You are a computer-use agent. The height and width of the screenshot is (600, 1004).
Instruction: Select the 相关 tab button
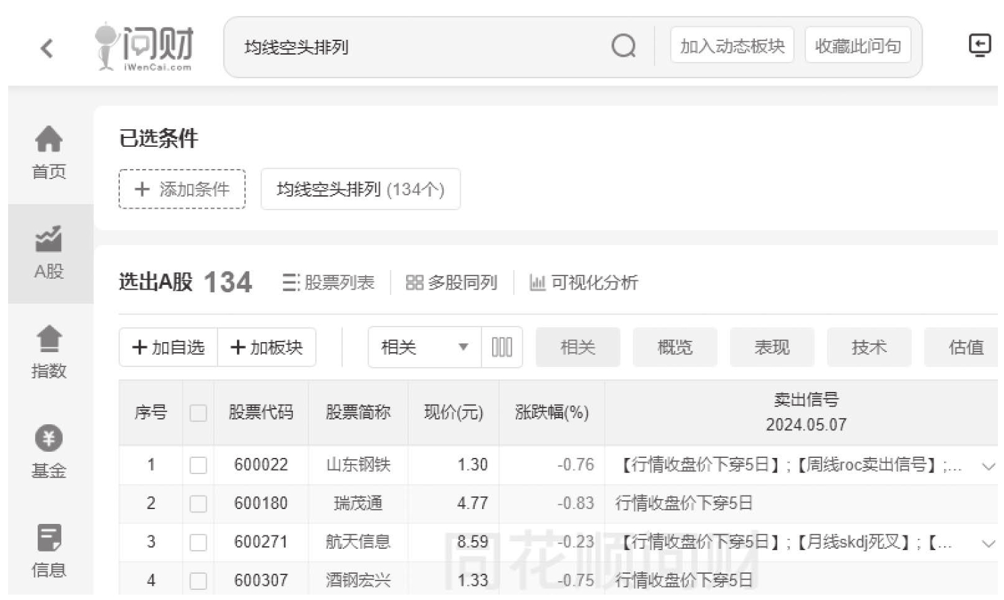coord(578,347)
